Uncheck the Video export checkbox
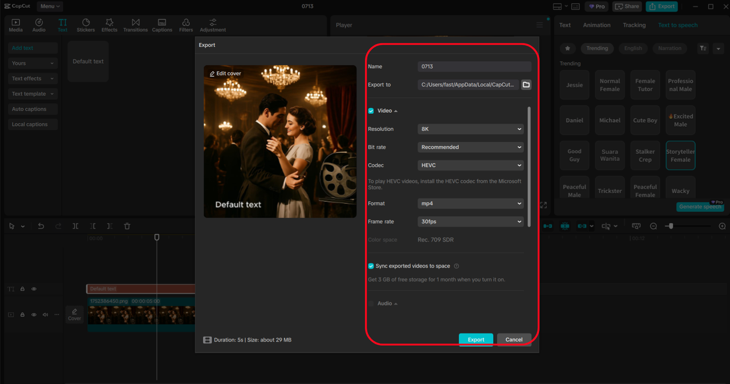The width and height of the screenshot is (730, 384). 371,111
